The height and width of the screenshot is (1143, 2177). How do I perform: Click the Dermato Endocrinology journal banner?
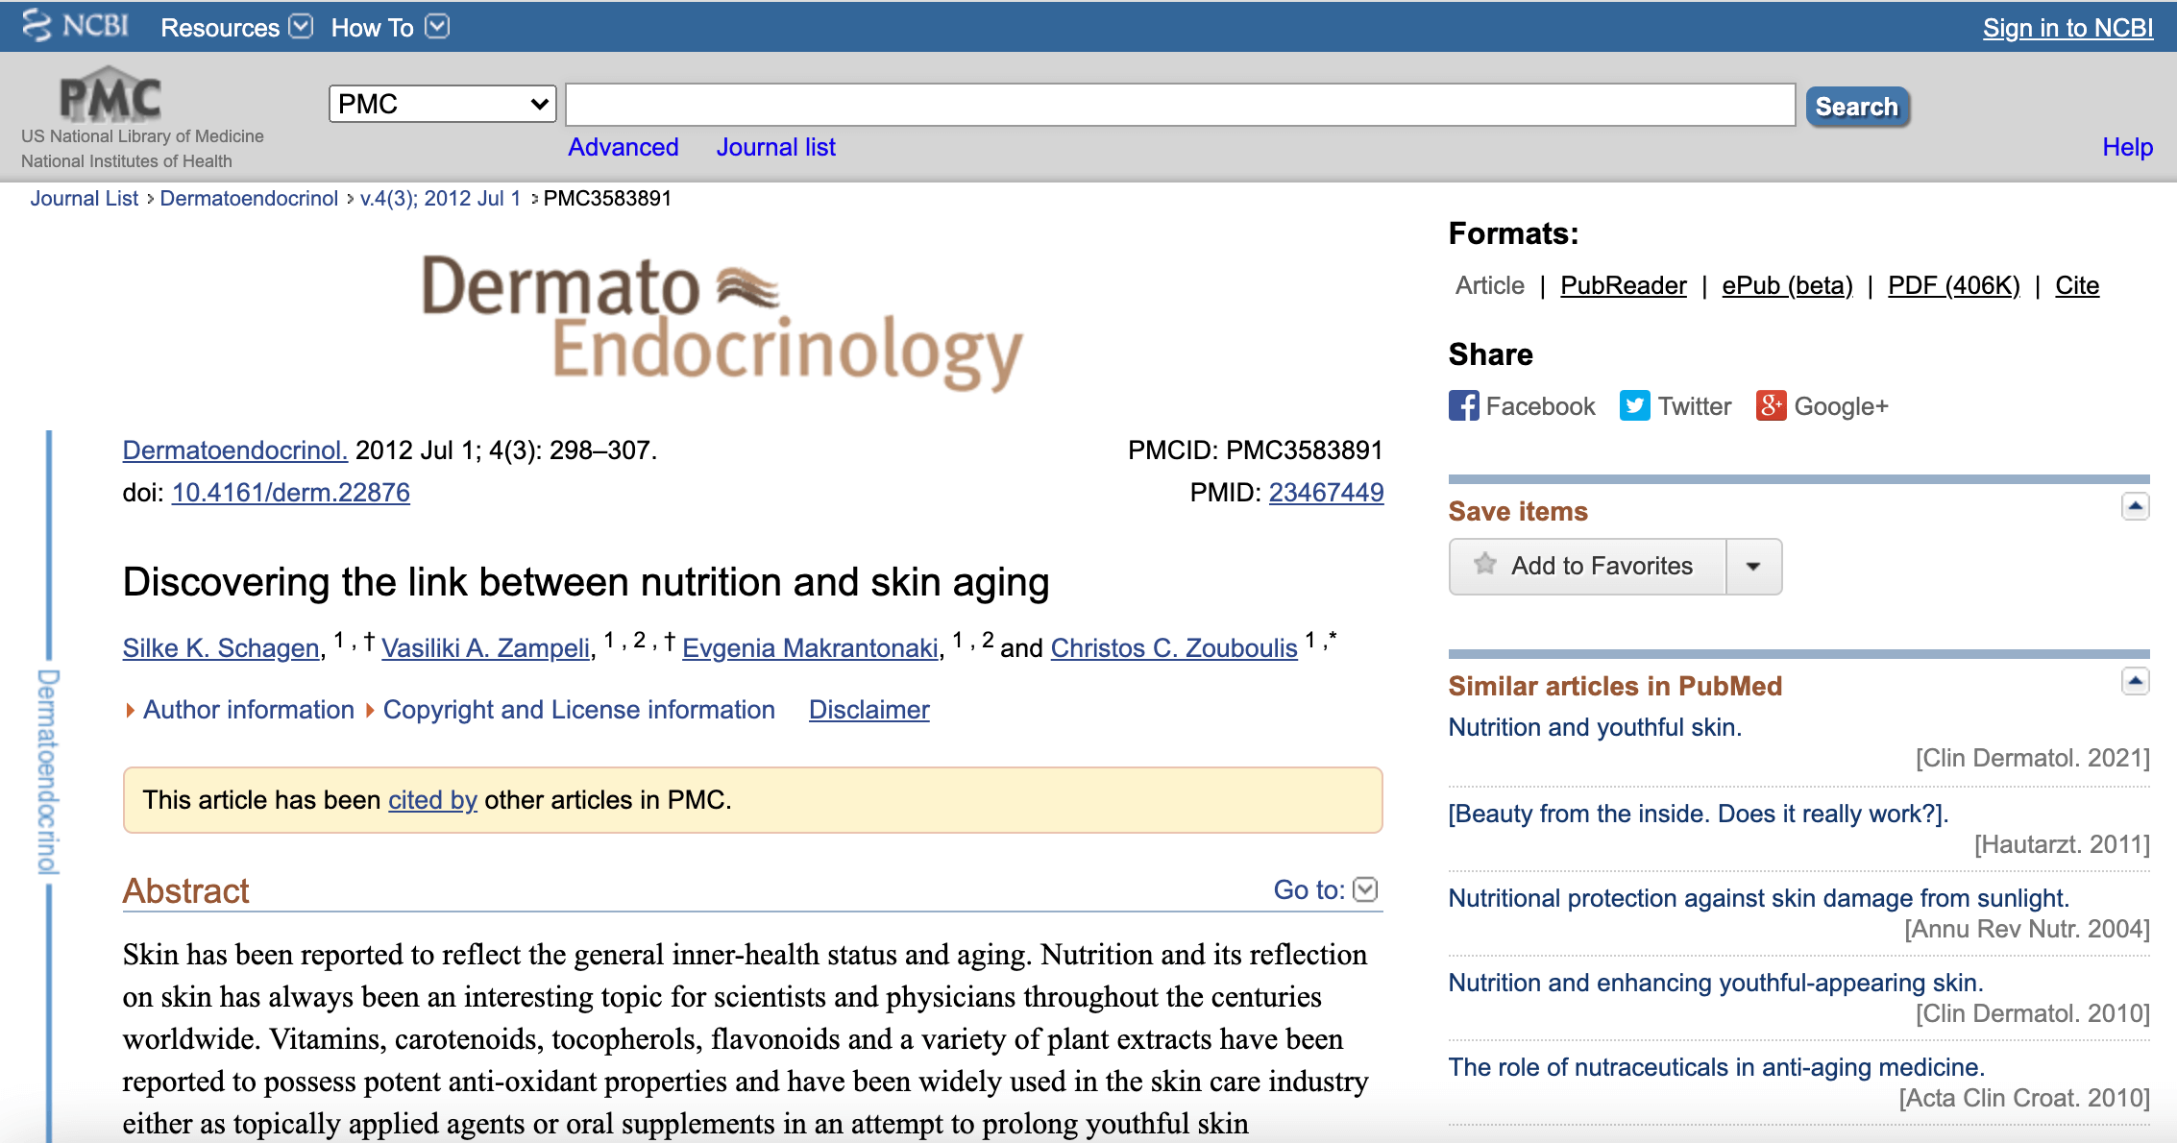(722, 322)
